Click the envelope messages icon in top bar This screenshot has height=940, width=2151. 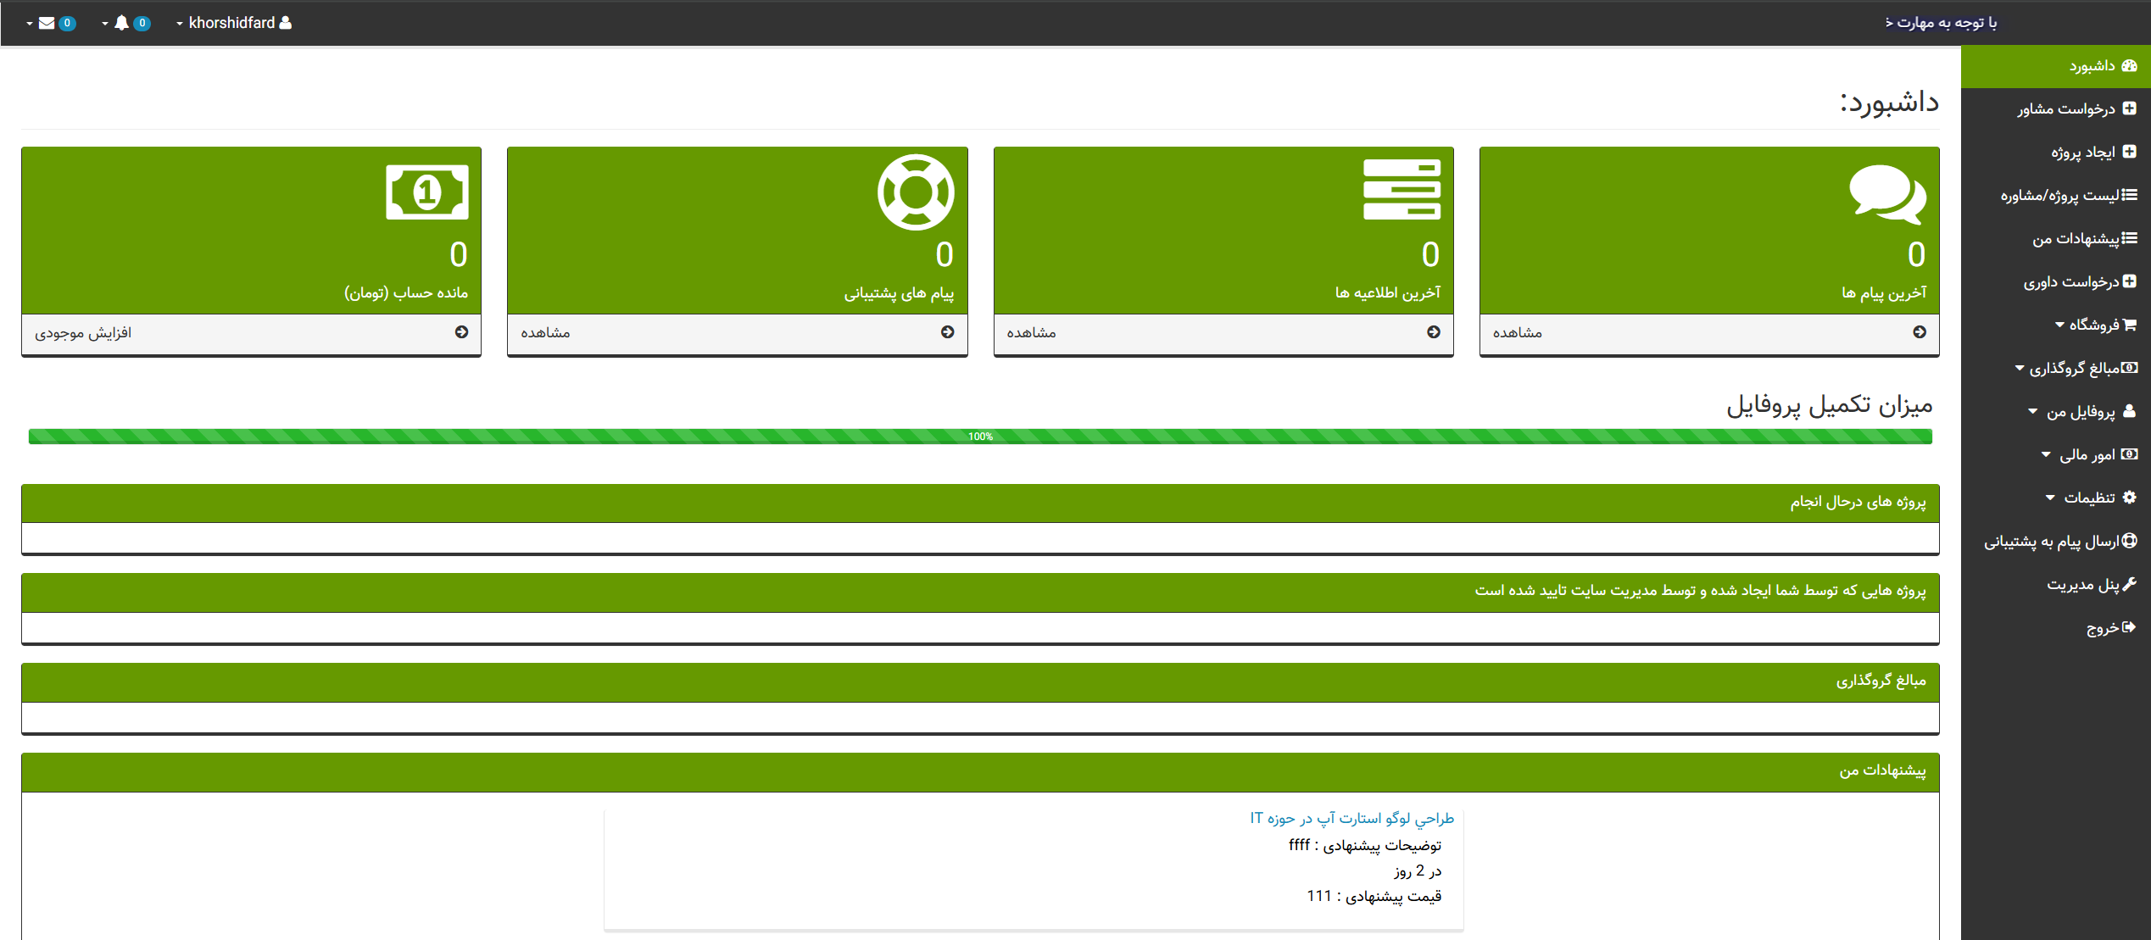(47, 23)
